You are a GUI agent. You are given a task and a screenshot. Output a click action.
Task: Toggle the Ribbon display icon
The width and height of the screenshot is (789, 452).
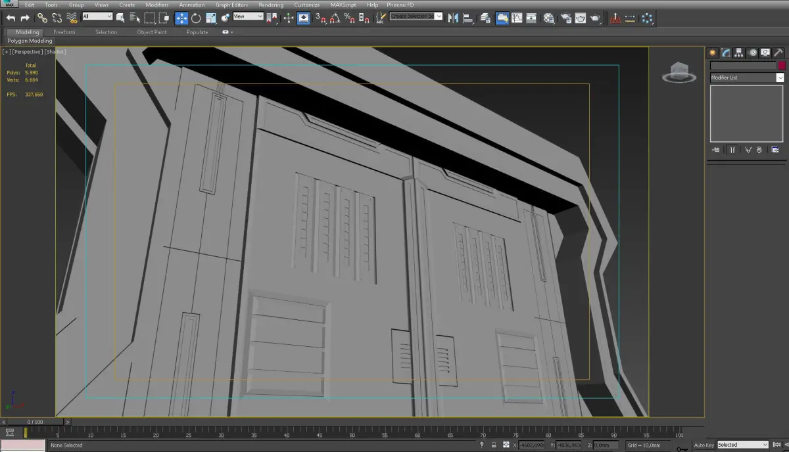pyautogui.click(x=502, y=18)
